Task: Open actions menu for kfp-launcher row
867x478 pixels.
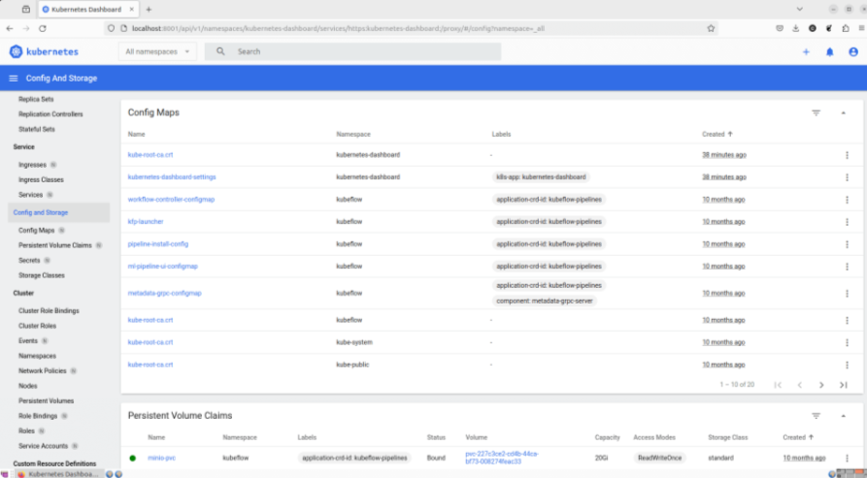Action: coord(847,222)
